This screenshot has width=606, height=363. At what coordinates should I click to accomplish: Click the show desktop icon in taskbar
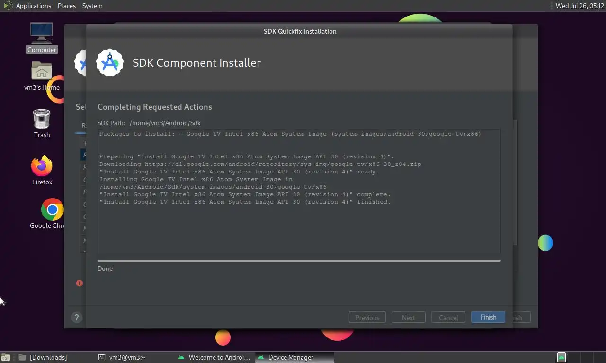point(6,357)
